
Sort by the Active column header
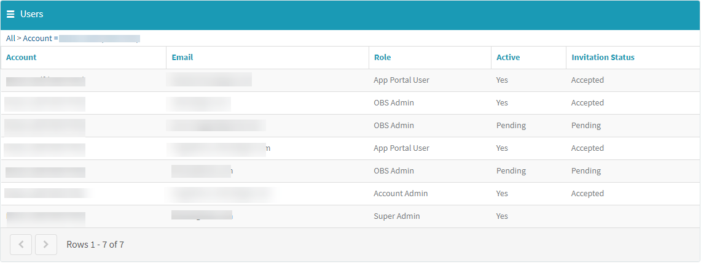[x=508, y=57]
